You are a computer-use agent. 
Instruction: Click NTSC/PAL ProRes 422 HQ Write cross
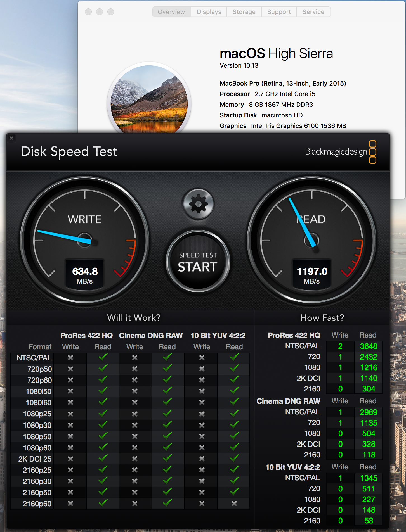click(70, 358)
